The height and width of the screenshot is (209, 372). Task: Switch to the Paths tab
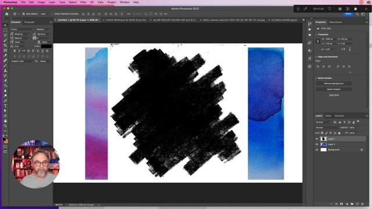[x=328, y=116]
